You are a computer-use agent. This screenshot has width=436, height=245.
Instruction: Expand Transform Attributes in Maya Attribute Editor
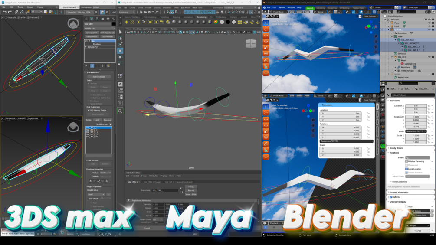128,200
